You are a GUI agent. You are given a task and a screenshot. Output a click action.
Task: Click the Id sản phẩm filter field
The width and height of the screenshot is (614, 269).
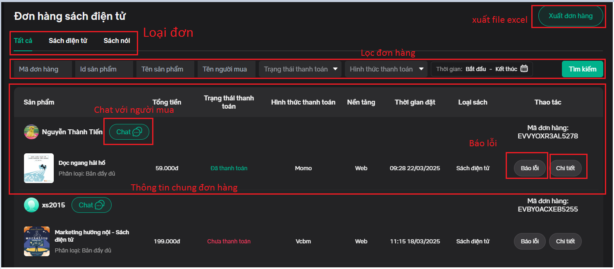[104, 69]
